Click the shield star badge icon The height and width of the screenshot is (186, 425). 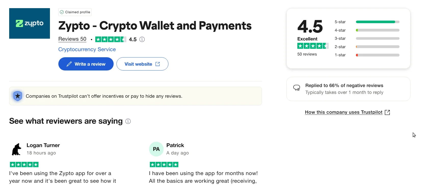pos(18,96)
